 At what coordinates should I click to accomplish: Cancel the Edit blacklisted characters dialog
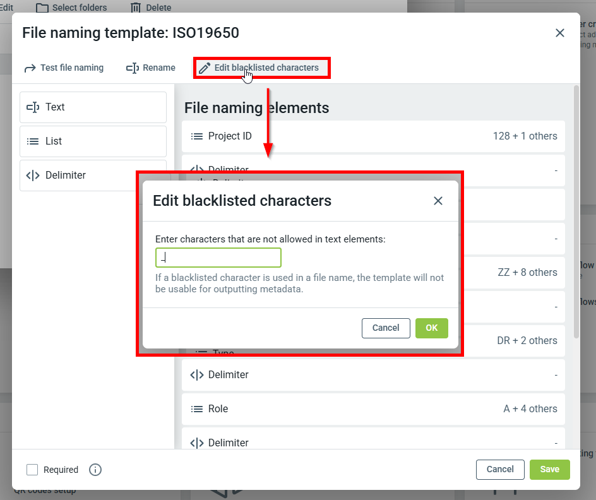385,328
